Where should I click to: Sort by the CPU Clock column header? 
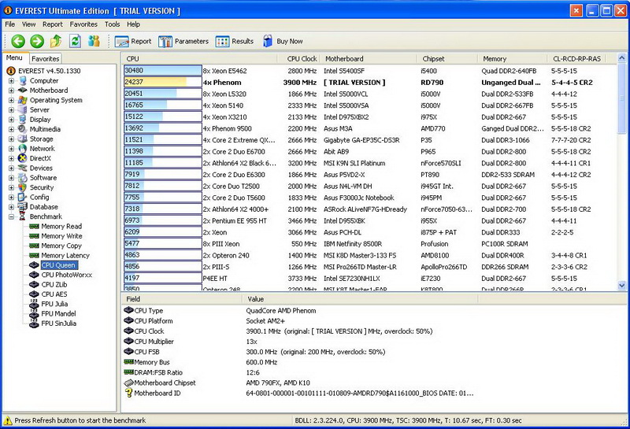(x=298, y=59)
